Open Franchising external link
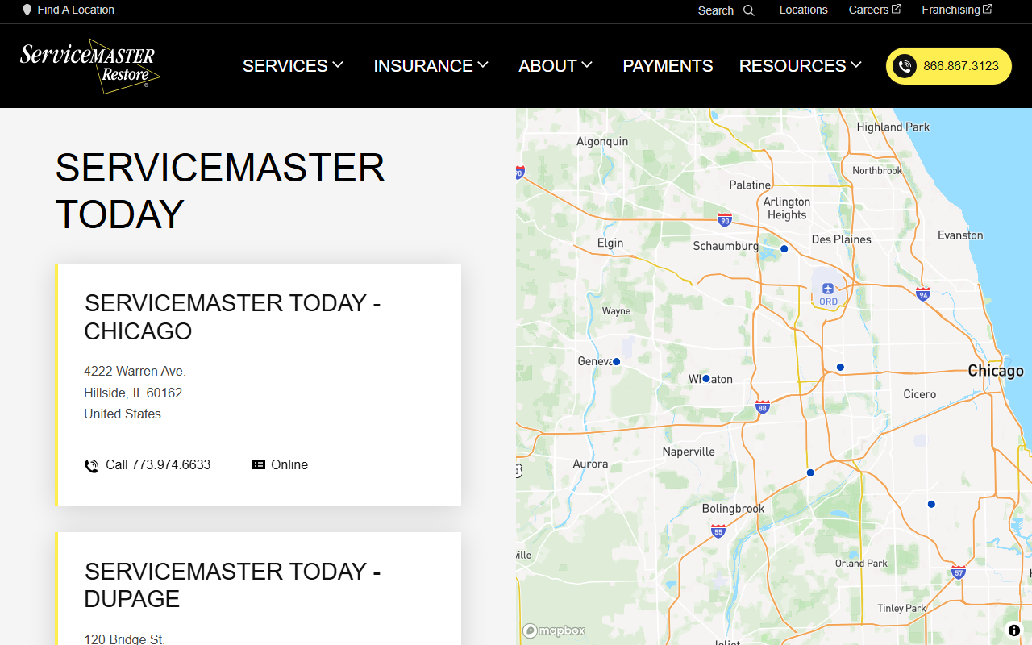The height and width of the screenshot is (645, 1032). [957, 10]
